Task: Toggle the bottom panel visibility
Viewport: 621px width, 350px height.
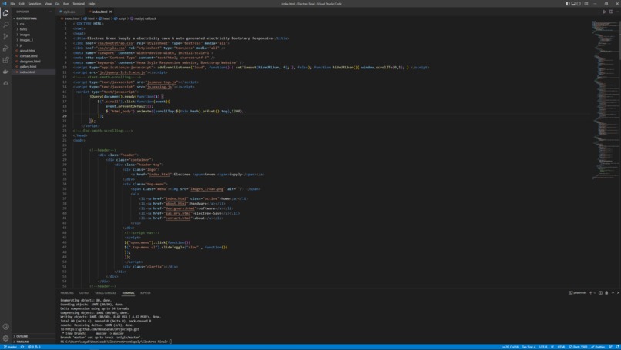Action: pyautogui.click(x=573, y=4)
